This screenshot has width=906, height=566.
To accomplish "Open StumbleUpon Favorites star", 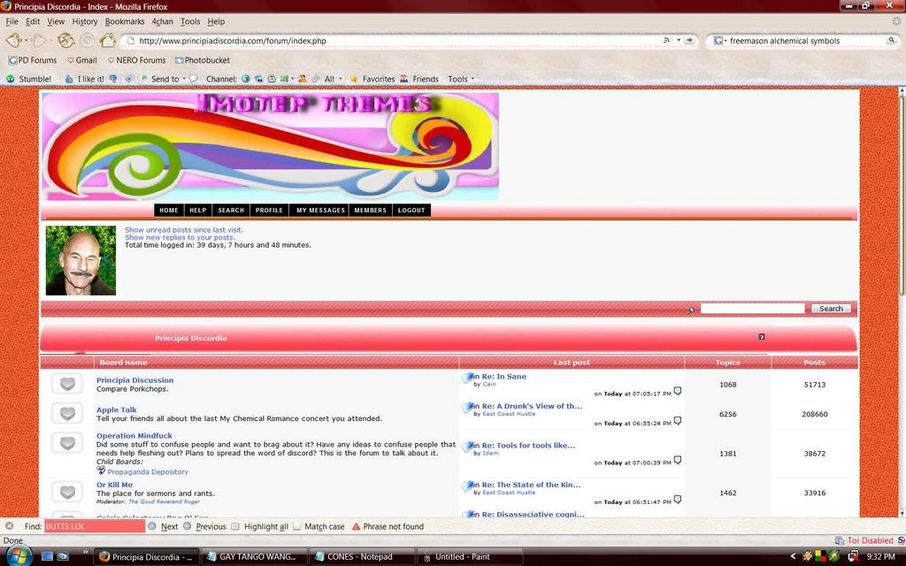I will coord(372,79).
